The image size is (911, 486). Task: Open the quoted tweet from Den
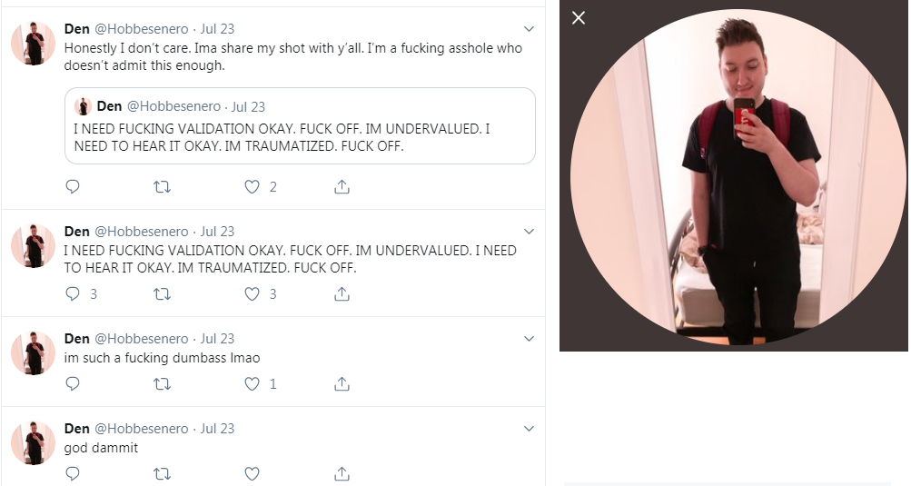click(x=300, y=125)
